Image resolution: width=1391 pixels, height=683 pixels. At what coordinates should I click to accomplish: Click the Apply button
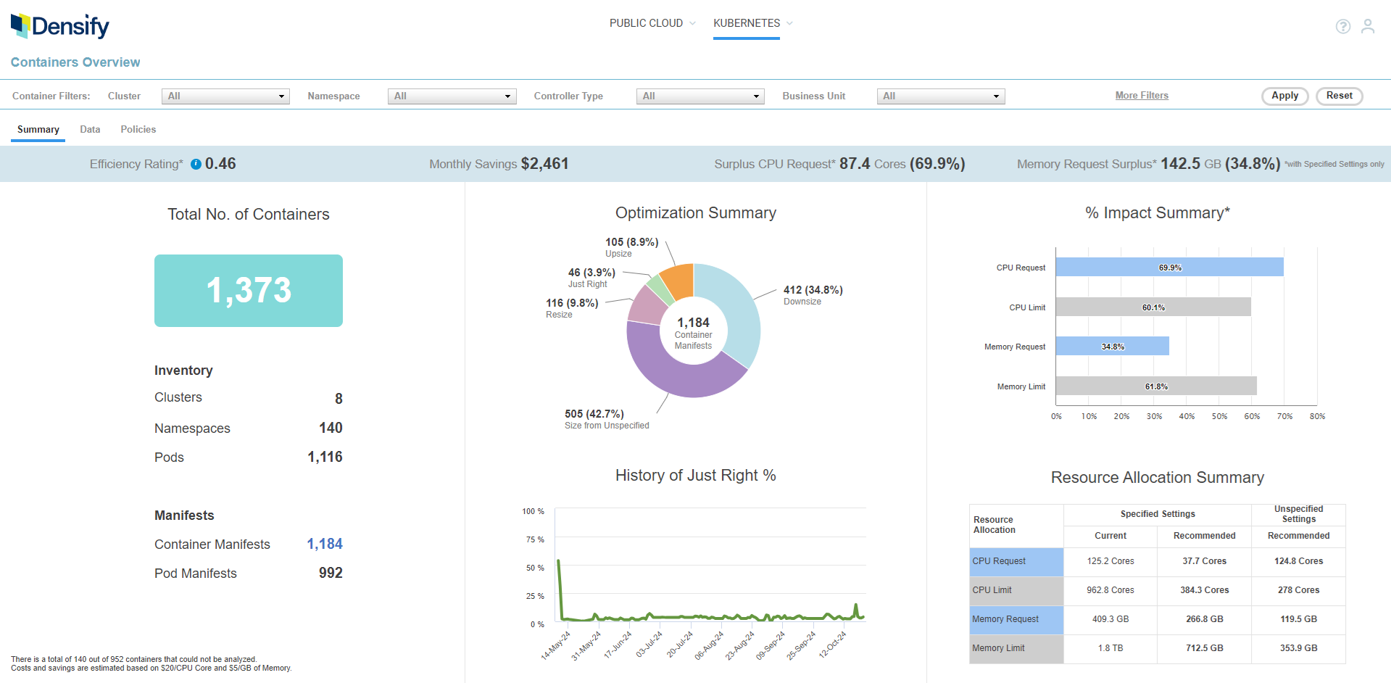(1284, 96)
